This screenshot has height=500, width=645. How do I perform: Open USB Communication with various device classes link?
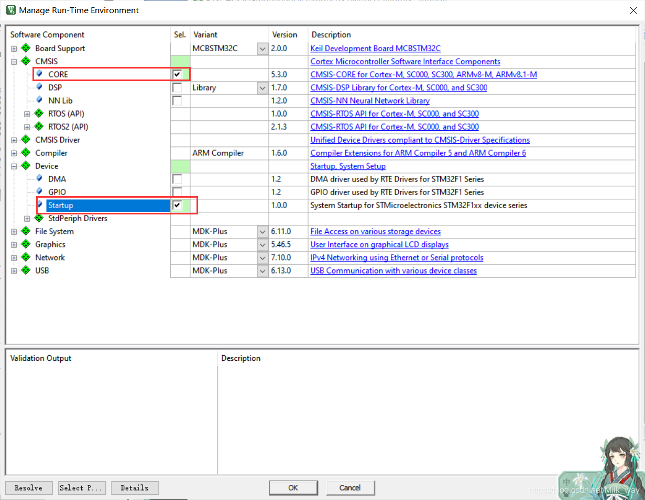coord(393,270)
